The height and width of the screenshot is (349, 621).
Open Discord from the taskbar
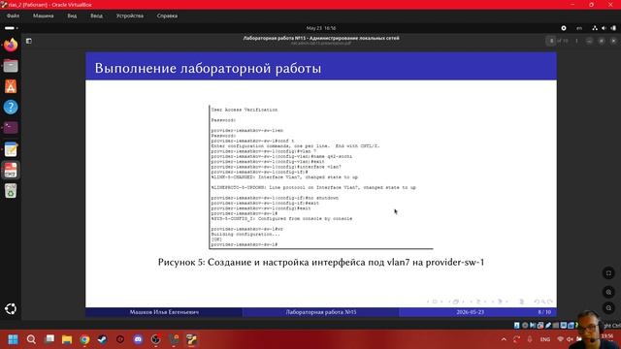[x=138, y=339]
